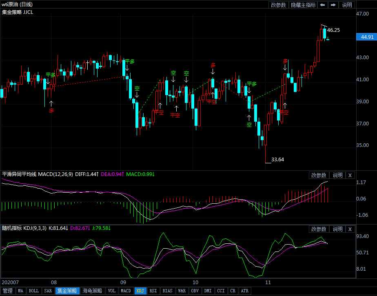Screen dimensions: 377x296
Task: Switch to the MA indicator tab
Action: tap(21, 291)
